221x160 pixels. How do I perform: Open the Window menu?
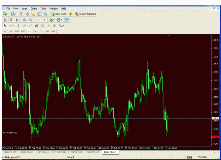pyautogui.click(x=53, y=8)
